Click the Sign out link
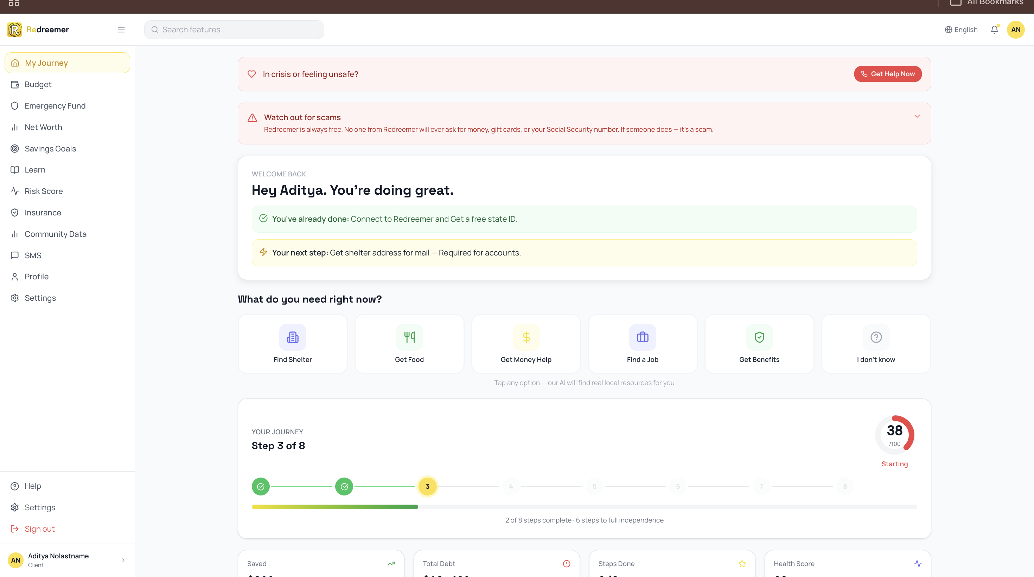 [39, 529]
